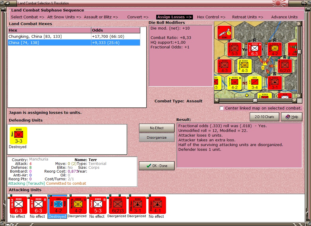Click the yellow Chungking 4-3 unit on map

(x=244, y=66)
